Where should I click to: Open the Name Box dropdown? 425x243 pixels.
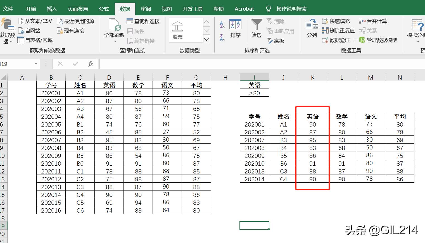click(36, 64)
